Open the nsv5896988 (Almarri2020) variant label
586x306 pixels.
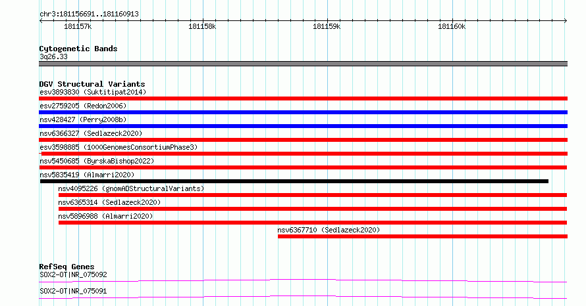(105, 216)
